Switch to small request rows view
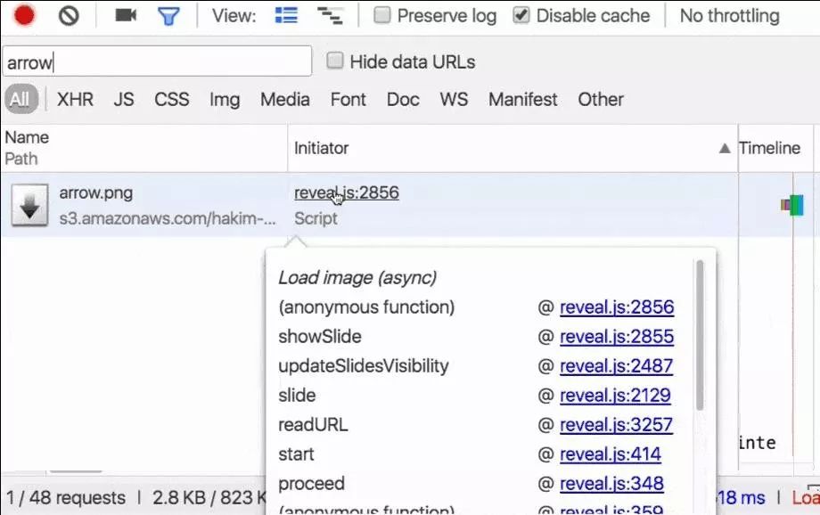Image resolution: width=820 pixels, height=515 pixels. (x=331, y=16)
